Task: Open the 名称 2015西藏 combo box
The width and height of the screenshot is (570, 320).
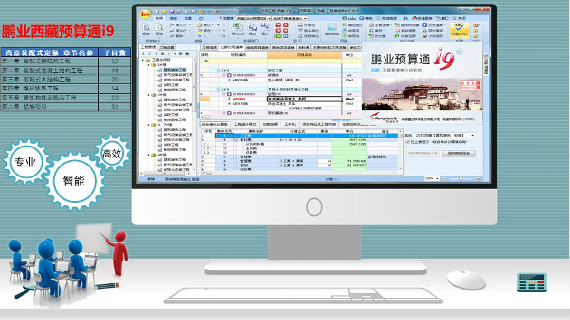Action: point(472,135)
